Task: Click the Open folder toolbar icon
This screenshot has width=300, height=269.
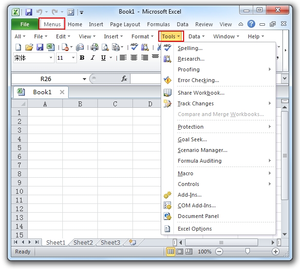Action: 29,47
